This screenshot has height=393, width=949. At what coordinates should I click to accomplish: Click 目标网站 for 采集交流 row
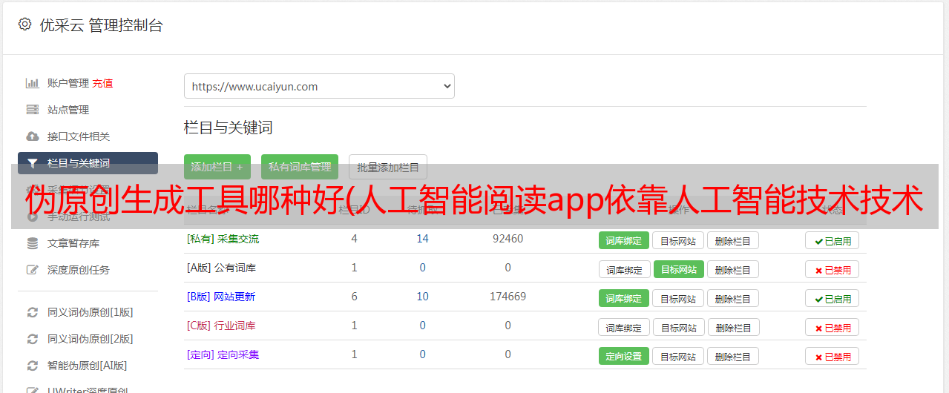click(x=678, y=240)
